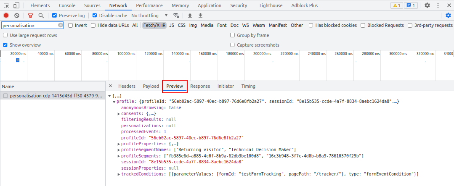Open the Payload detail tab
This screenshot has height=186, width=454.
pyautogui.click(x=151, y=86)
